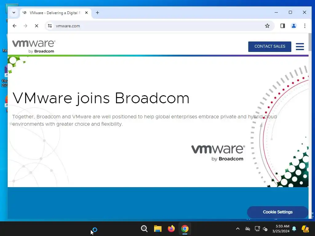Expand Chrome tab search dropdown arrow
Viewport: 315px width, 236px height.
click(14, 13)
